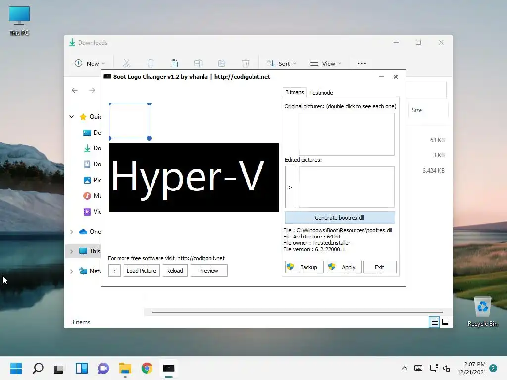Switch Explorer to details view icon
The image size is (507, 380).
click(x=434, y=322)
